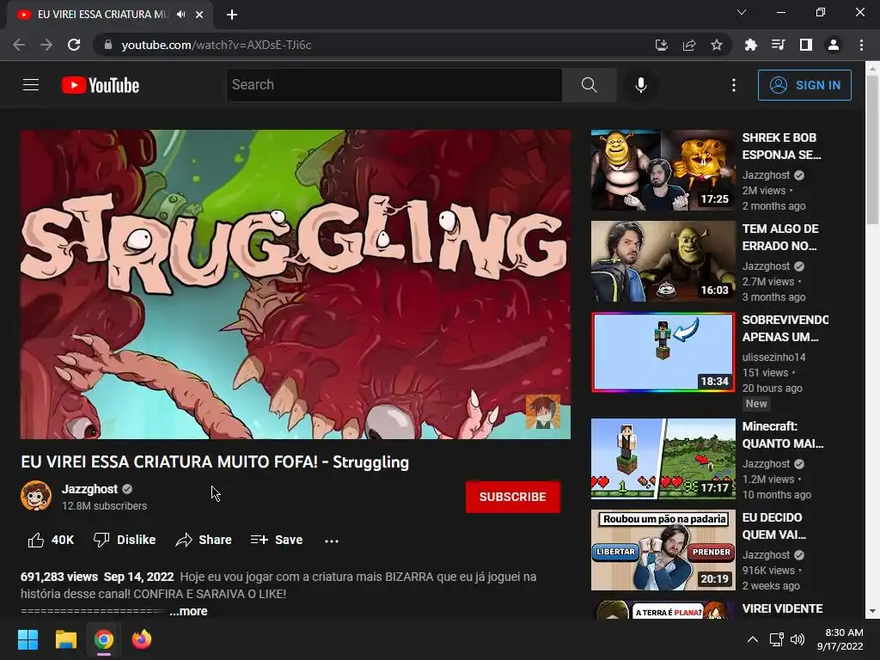Toggle the Chrome side panel
Viewport: 880px width, 660px height.
(806, 45)
